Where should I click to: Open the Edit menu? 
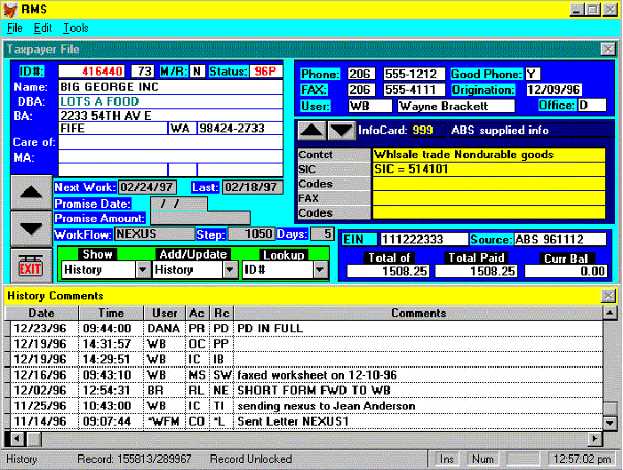point(43,28)
